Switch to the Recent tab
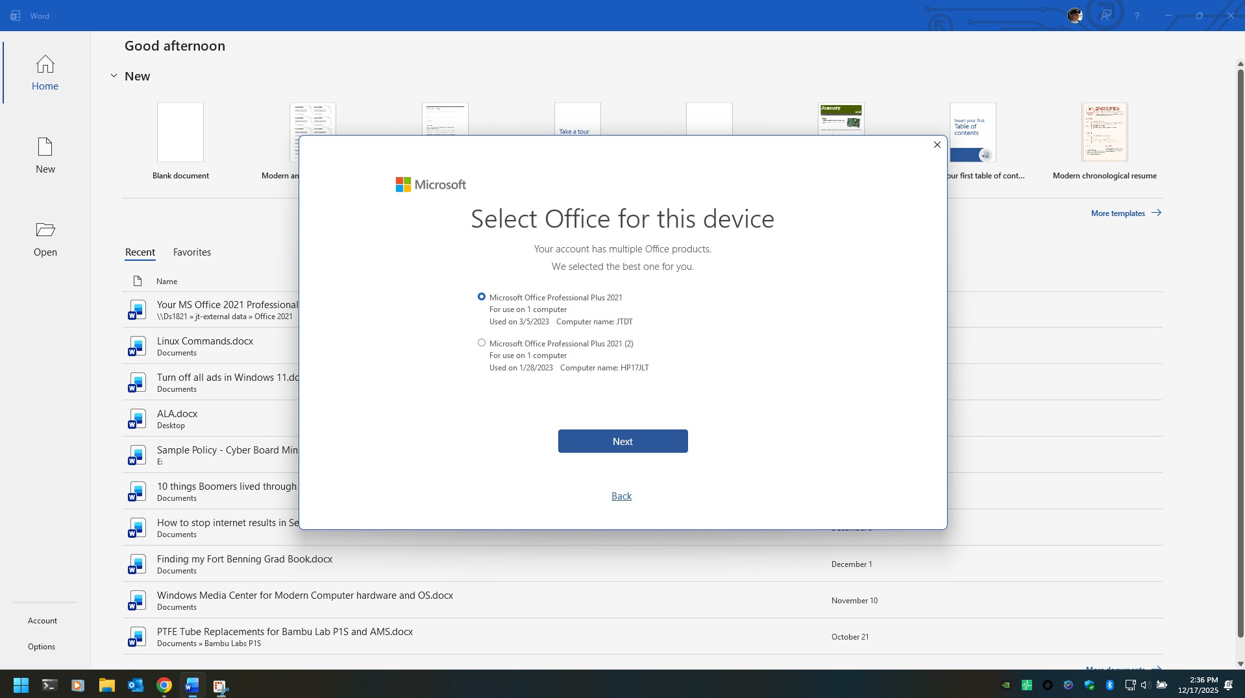This screenshot has width=1245, height=698. 140,252
